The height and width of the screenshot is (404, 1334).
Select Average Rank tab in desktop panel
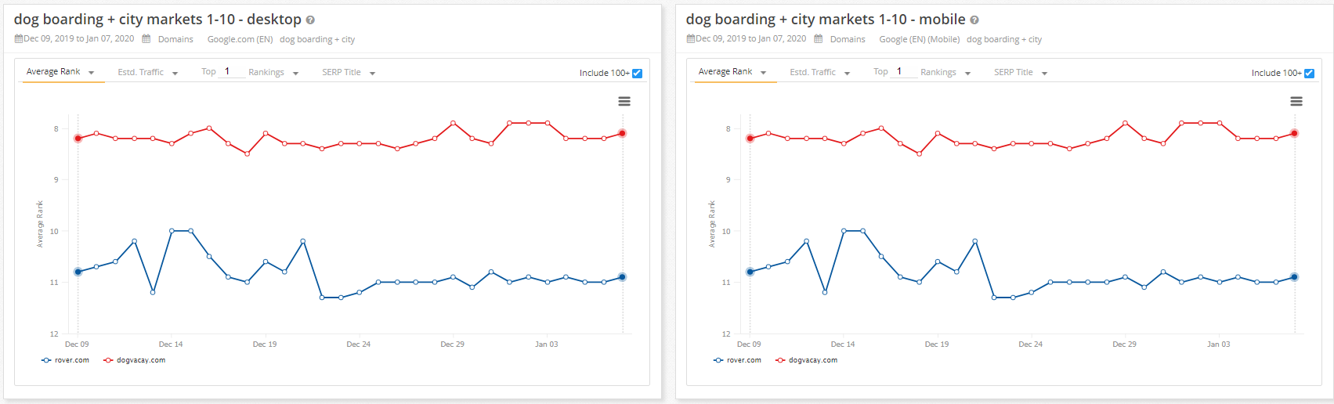(53, 71)
